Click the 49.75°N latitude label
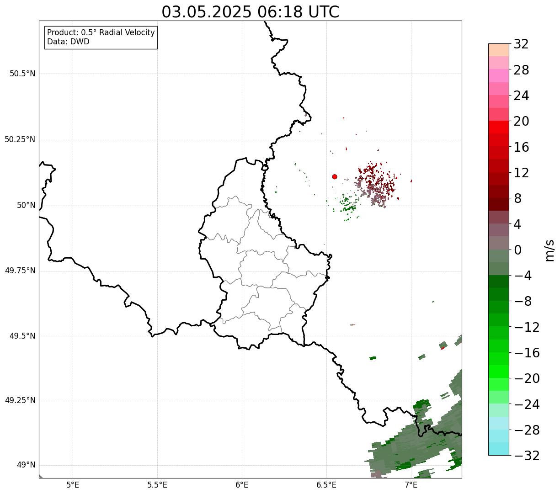The width and height of the screenshot is (560, 494). [20, 271]
